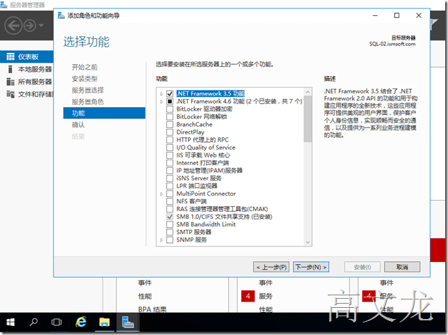Open taskbar Search magnifier
The height and width of the screenshot is (335, 448).
click(33, 322)
